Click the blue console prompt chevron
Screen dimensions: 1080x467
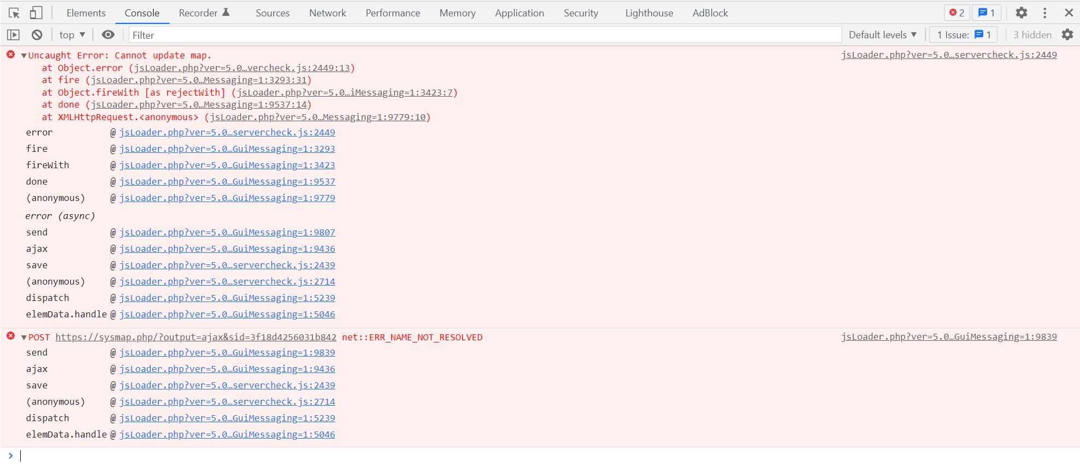(x=10, y=456)
